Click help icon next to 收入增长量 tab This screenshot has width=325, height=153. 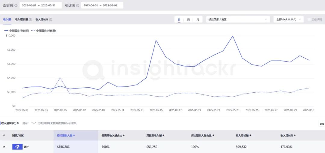(x=30, y=19)
